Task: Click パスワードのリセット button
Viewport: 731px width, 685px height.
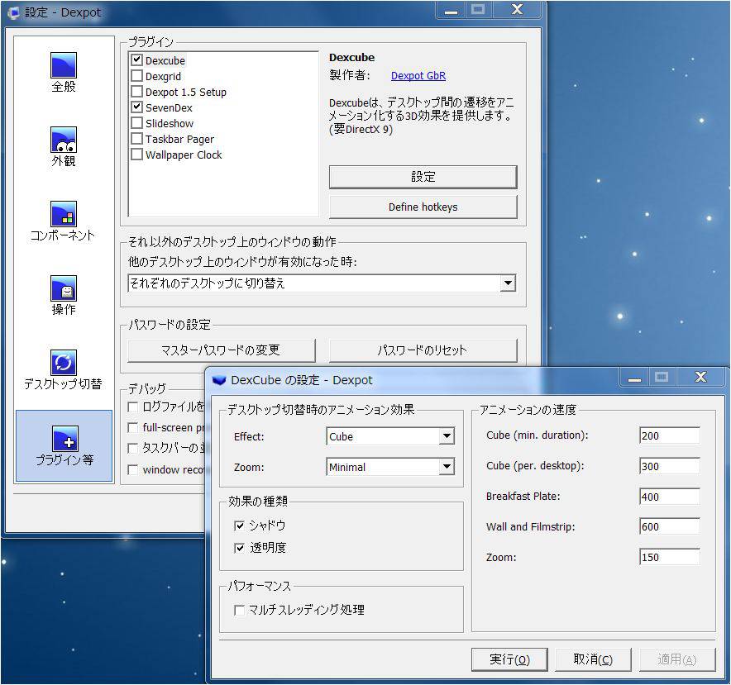Action: [423, 350]
